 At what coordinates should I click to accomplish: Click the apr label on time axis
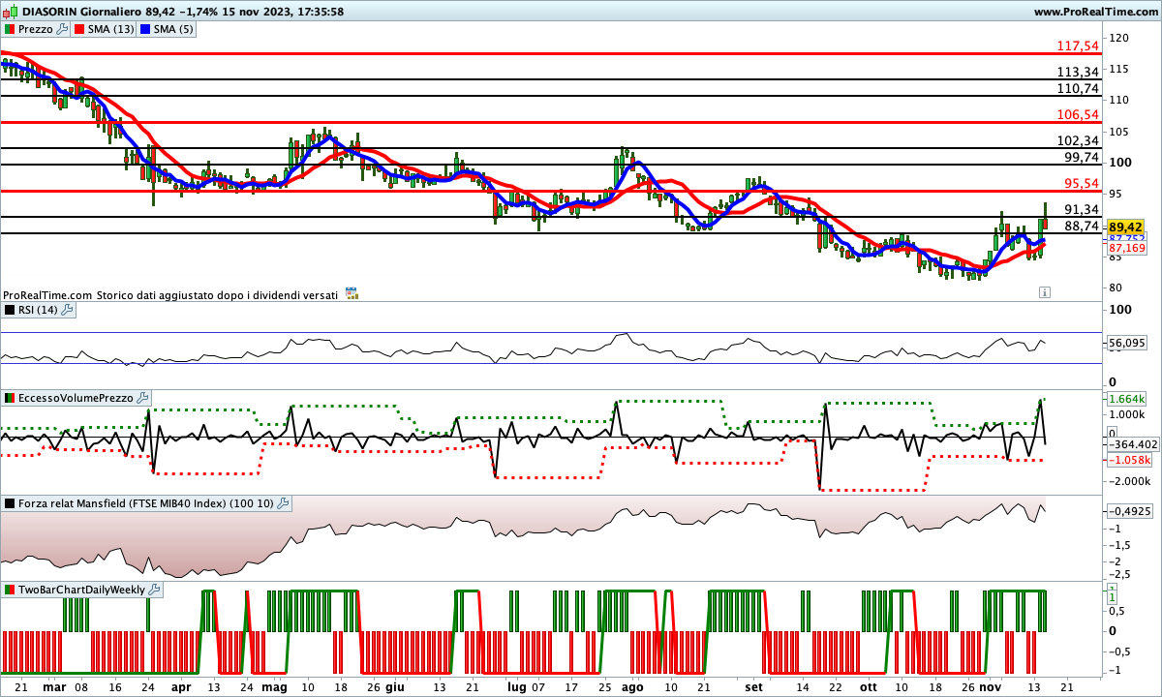[x=181, y=685]
